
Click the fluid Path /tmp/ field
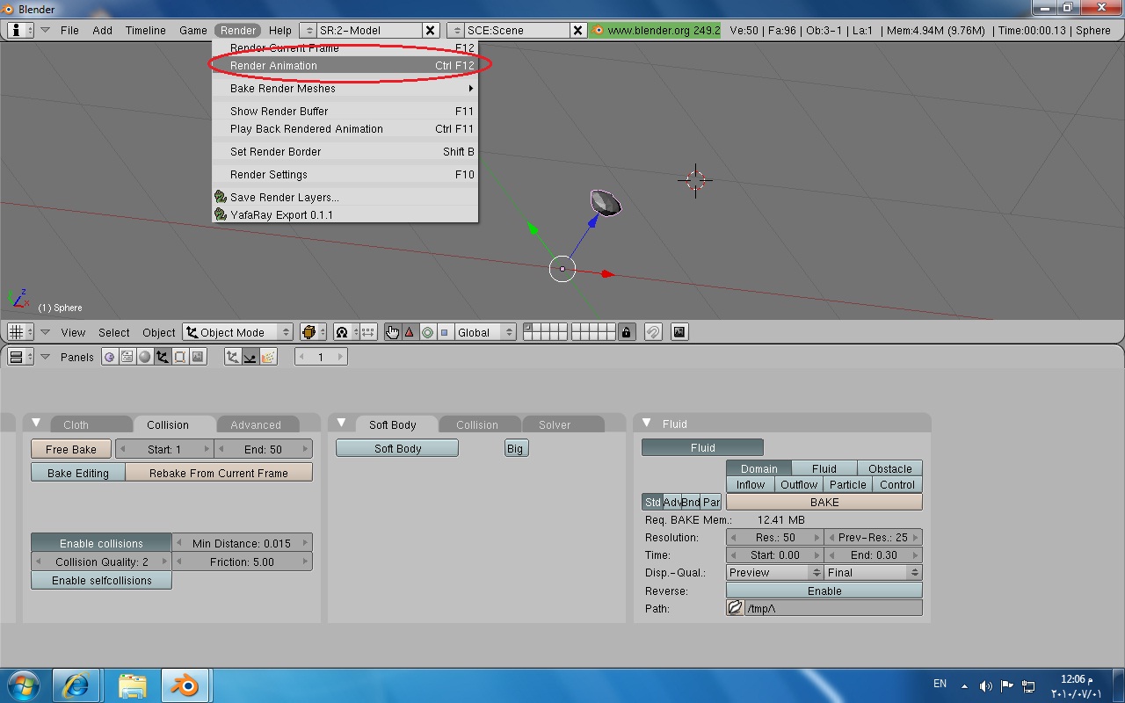click(x=833, y=608)
